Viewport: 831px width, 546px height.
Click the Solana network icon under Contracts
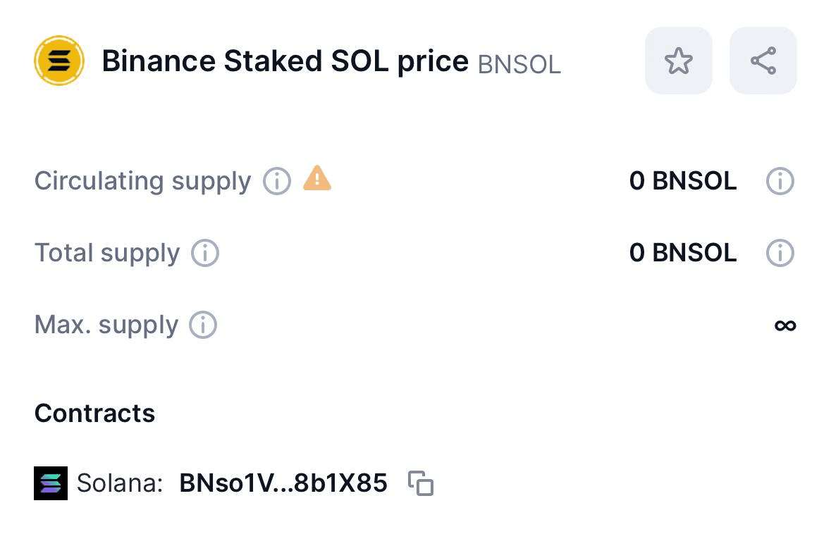pos(51,483)
